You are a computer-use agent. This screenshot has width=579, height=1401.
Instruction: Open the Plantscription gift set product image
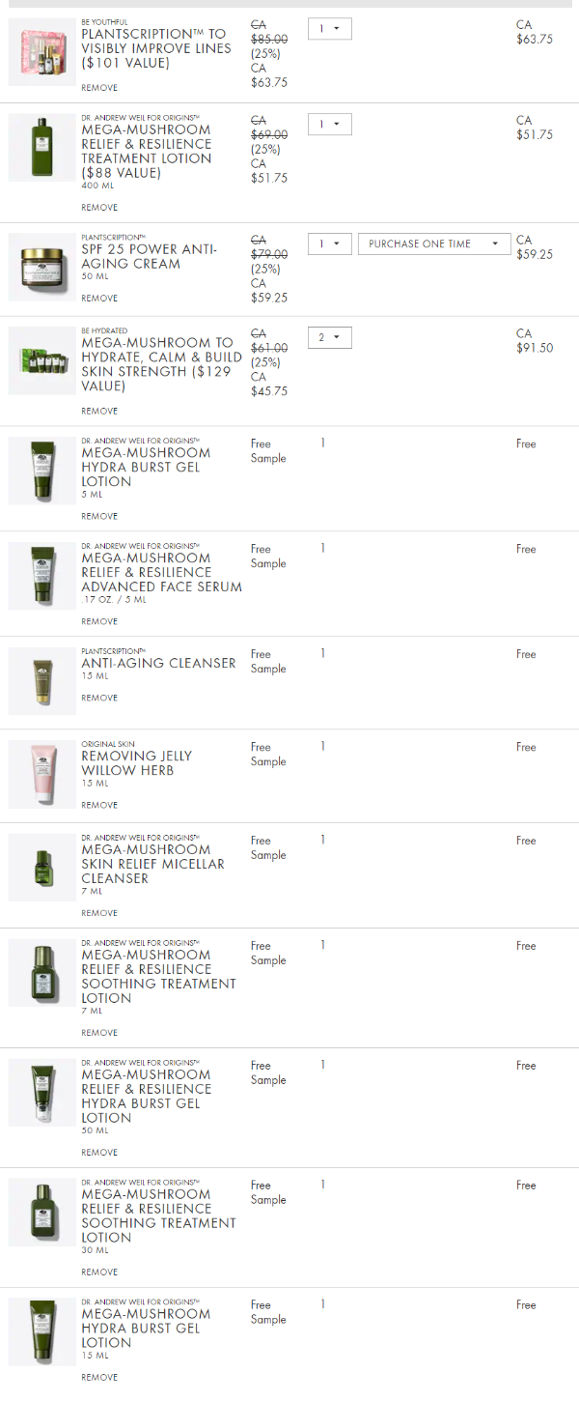coord(41,51)
